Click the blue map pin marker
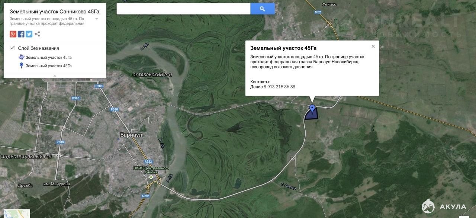Screen dimensions: 476x218 point(312,108)
